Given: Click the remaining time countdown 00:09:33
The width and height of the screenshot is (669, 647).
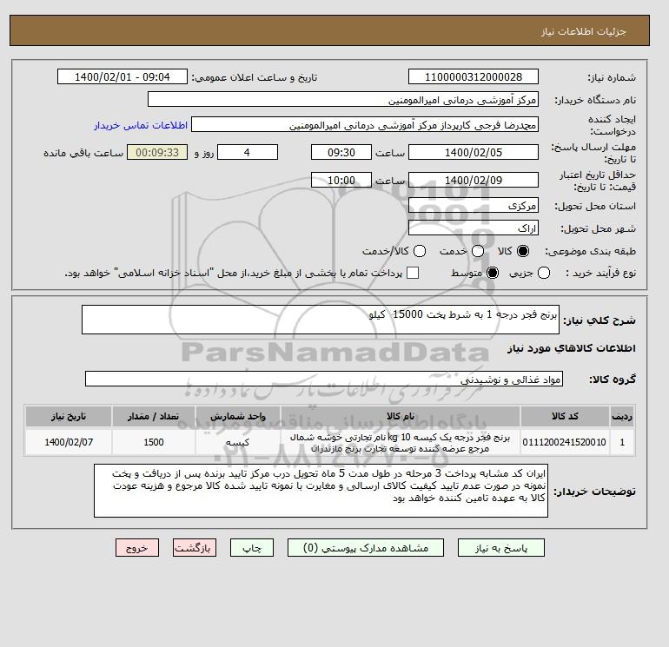Looking at the screenshot, I should [x=157, y=152].
